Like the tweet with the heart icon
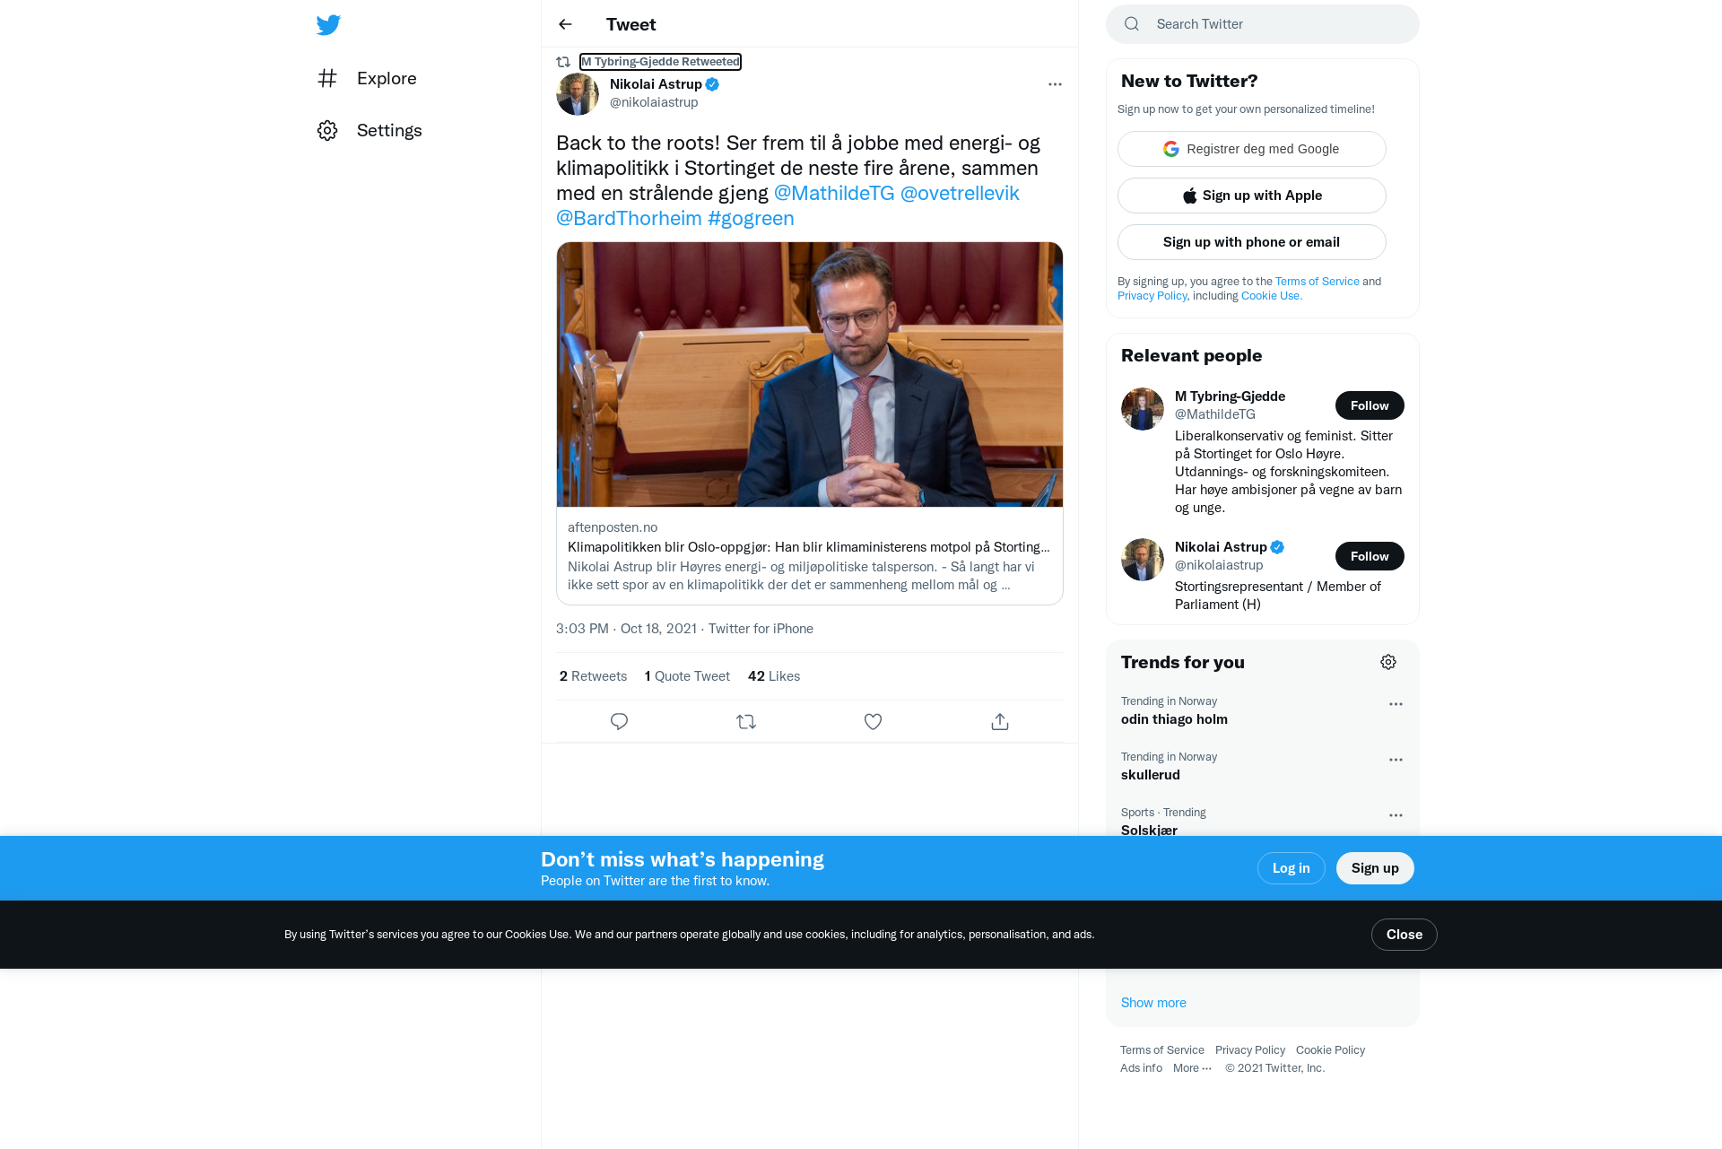1722x1149 pixels. click(873, 721)
